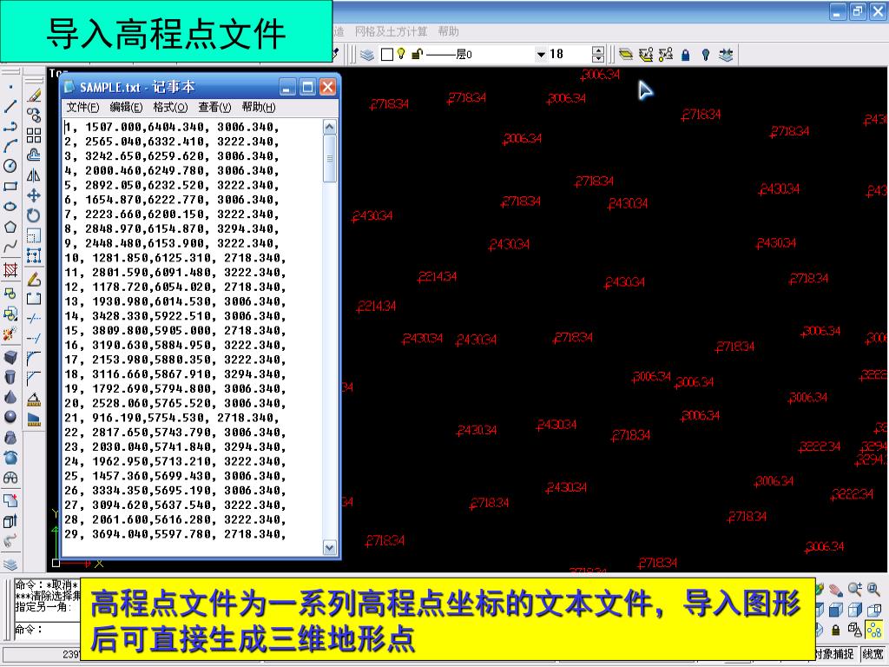Open 网格及土方计算 menu
Viewport: 889px width, 667px height.
[391, 31]
